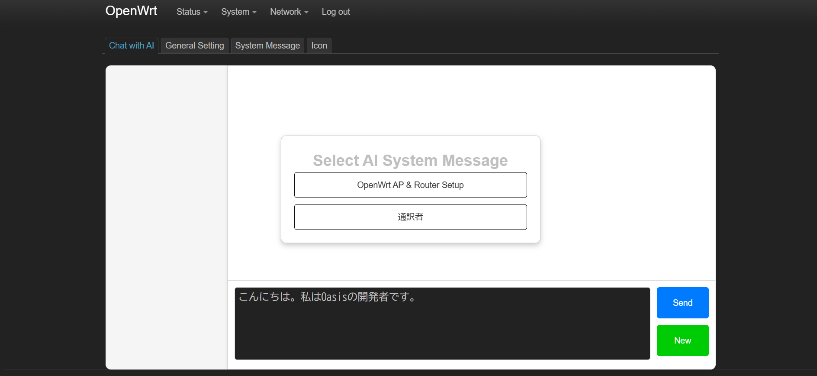Open the Icon tab

pos(319,45)
